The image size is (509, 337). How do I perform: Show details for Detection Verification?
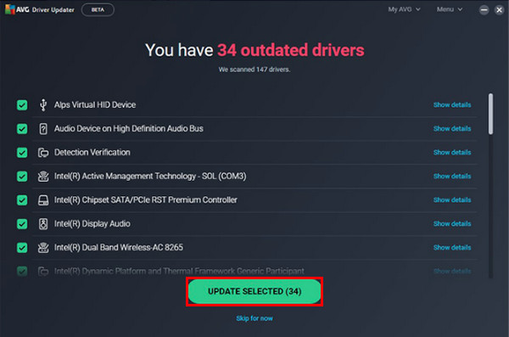tap(452, 153)
